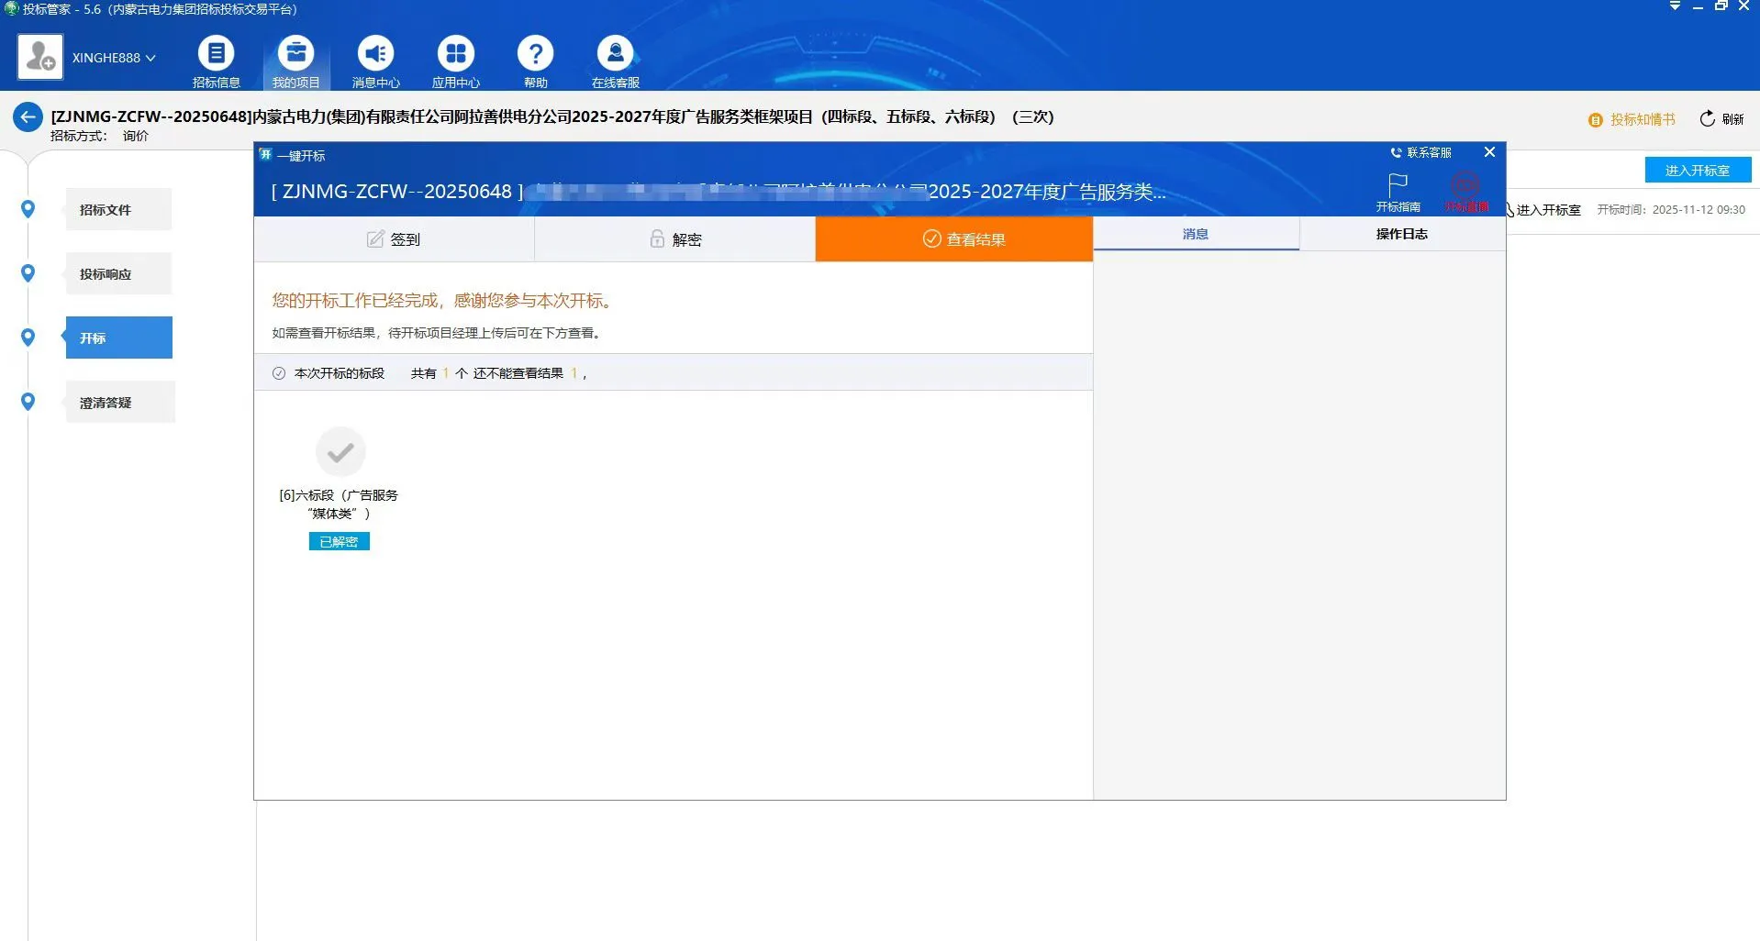
Task: 点击刷新按钮
Action: tap(1721, 119)
